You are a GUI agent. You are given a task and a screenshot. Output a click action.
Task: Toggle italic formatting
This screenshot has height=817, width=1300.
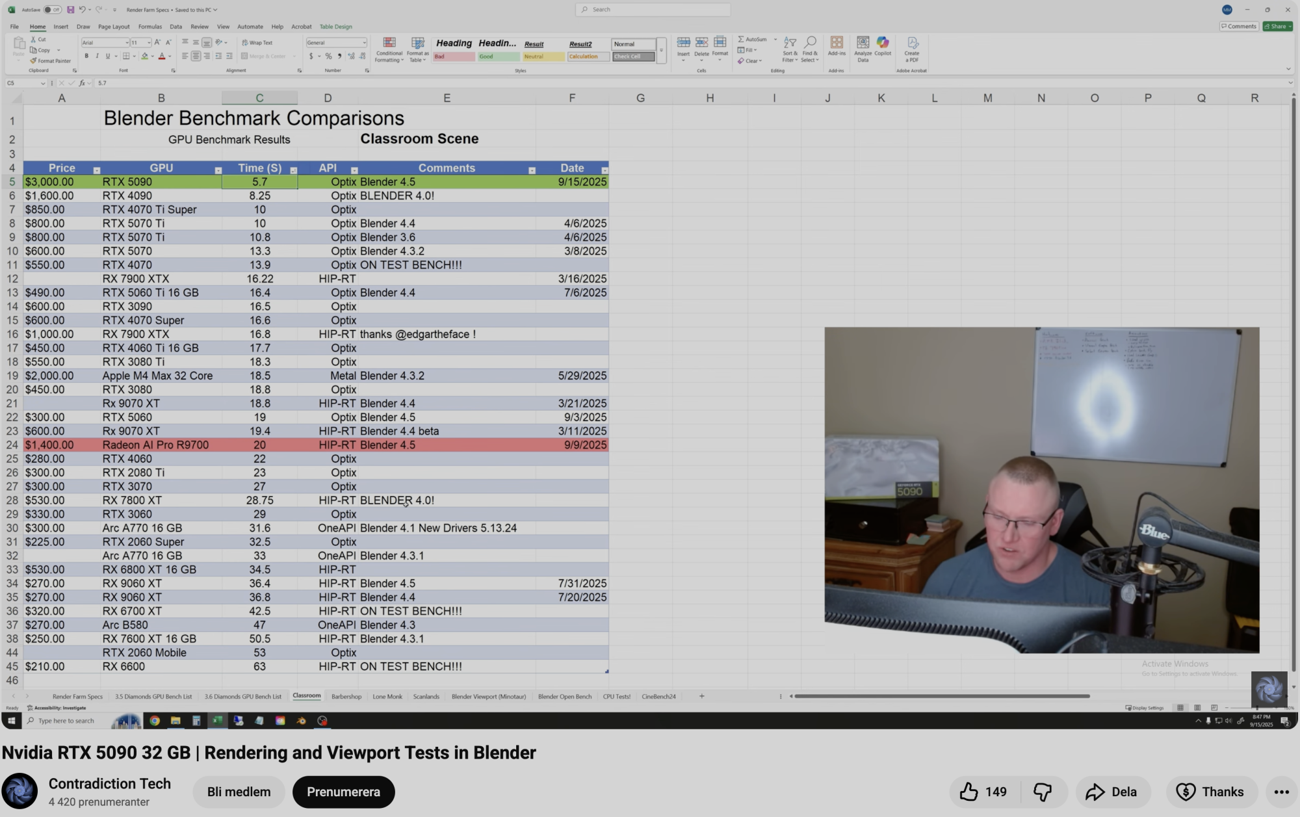pos(97,56)
